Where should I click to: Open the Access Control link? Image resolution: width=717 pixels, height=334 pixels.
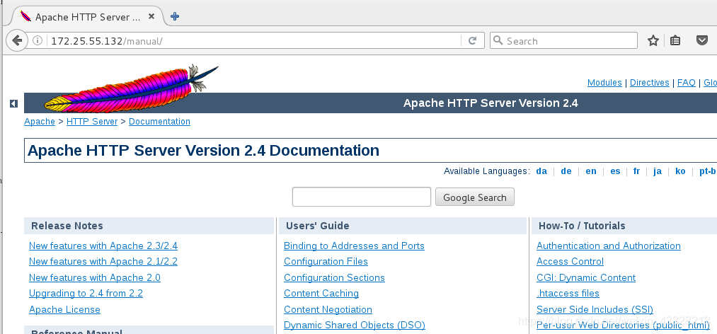point(570,261)
